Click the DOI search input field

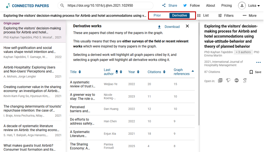point(109,5)
